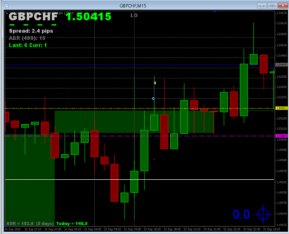Click the ABR (480): 15 label
The image size is (289, 234).
tap(27, 38)
